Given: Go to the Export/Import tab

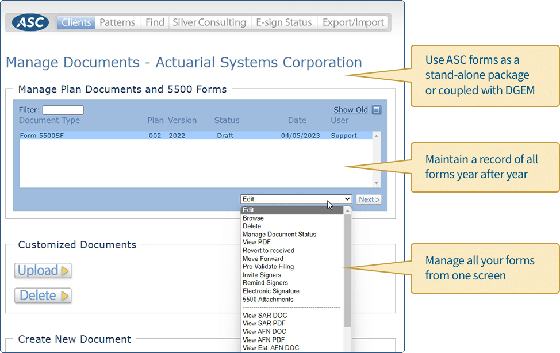Looking at the screenshot, I should coord(352,22).
